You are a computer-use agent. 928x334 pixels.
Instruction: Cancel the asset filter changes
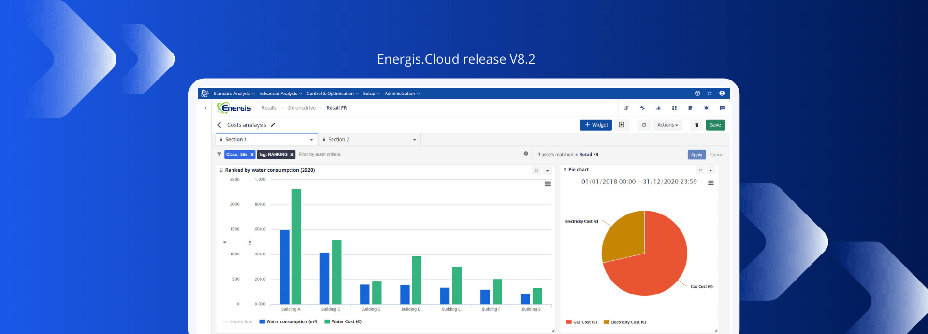pyautogui.click(x=717, y=155)
